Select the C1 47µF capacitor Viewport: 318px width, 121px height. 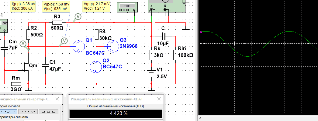tap(45, 65)
